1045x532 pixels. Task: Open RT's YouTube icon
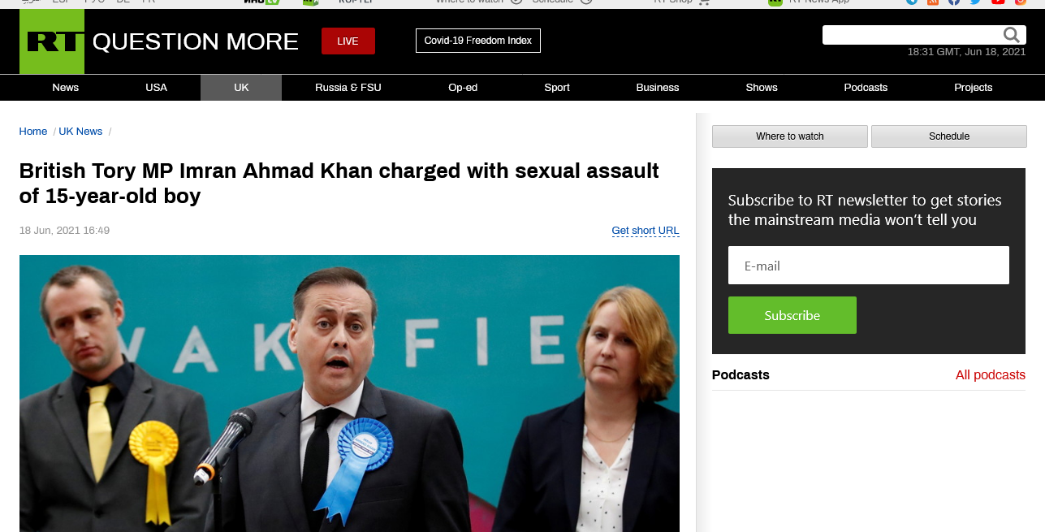997,2
